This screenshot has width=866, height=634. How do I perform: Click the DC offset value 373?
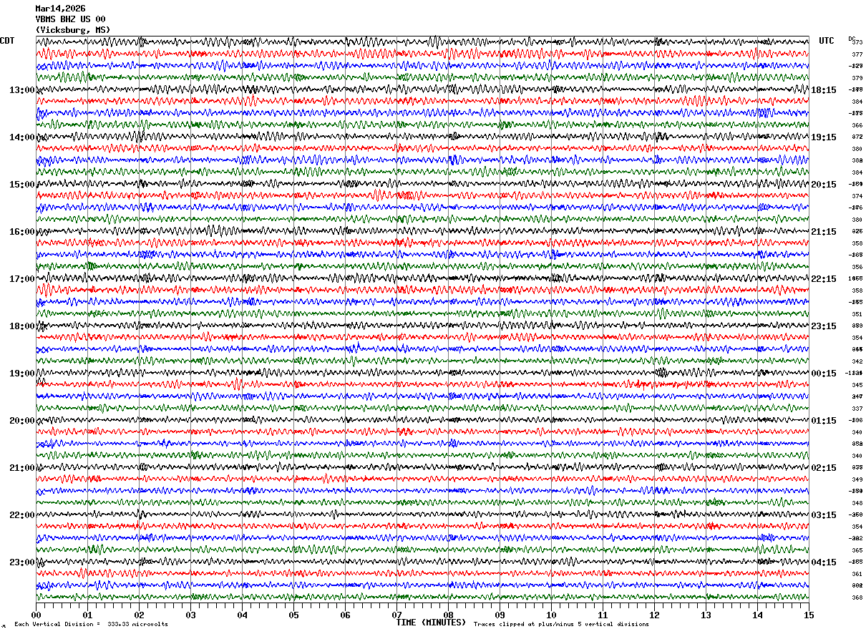tap(857, 43)
